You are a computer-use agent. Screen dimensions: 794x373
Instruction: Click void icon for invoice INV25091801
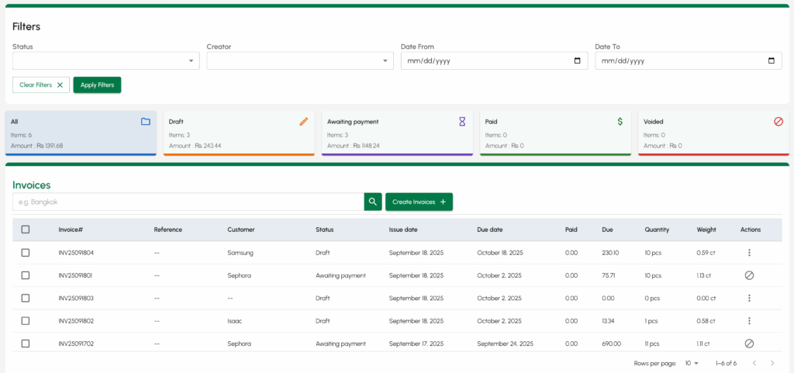(x=749, y=275)
